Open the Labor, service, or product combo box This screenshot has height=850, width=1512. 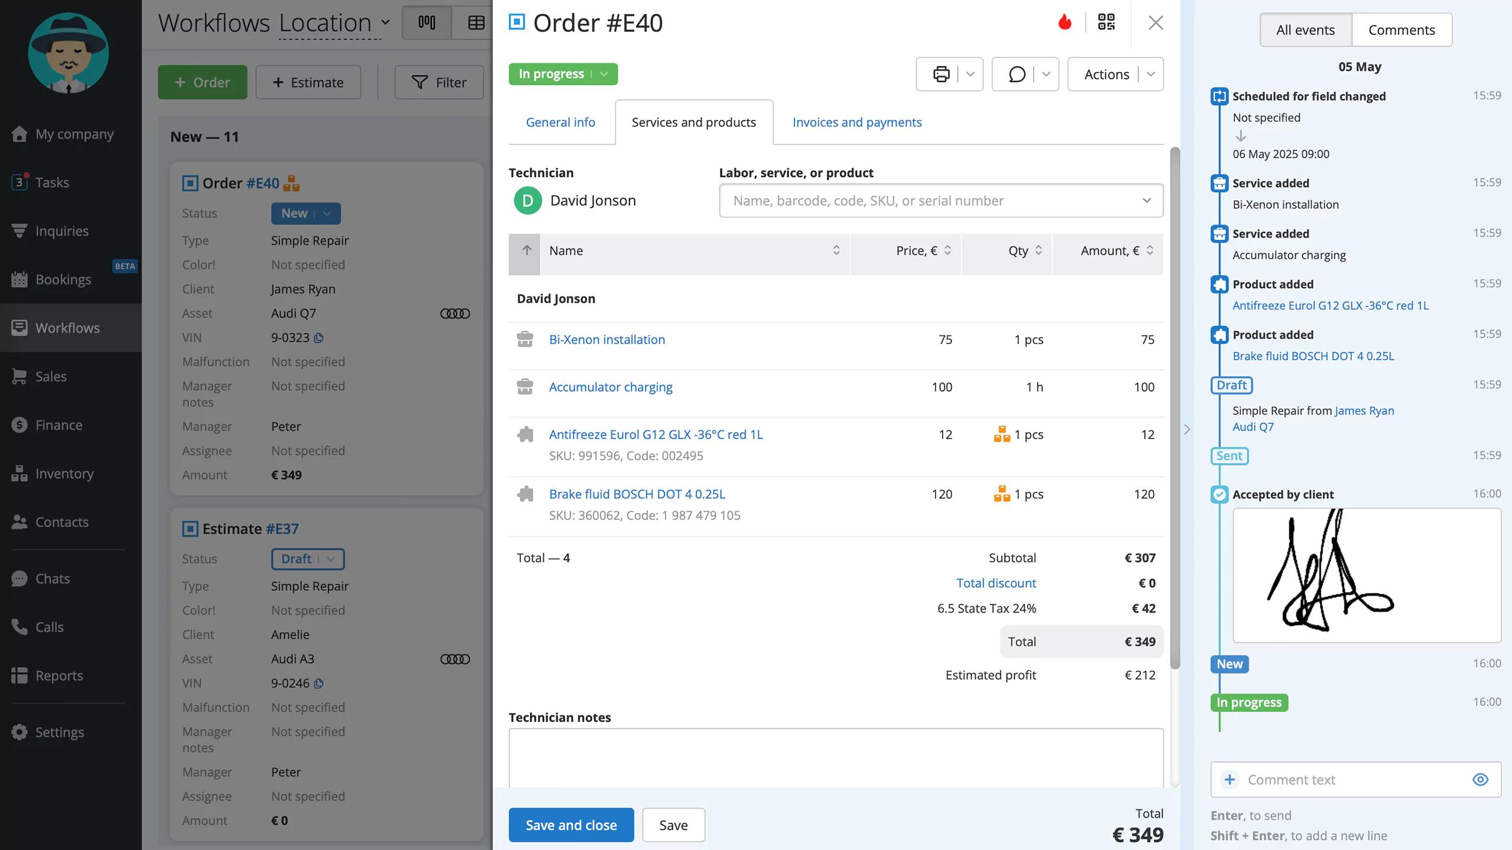(941, 201)
